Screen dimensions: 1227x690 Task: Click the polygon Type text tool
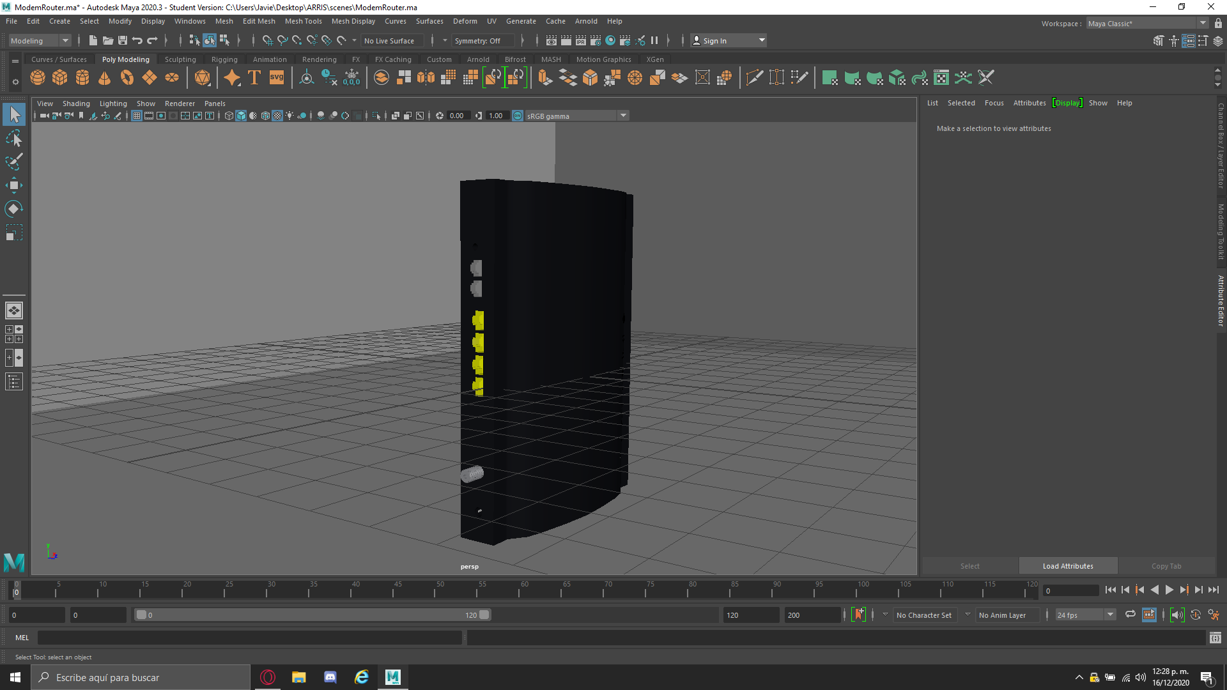(254, 78)
